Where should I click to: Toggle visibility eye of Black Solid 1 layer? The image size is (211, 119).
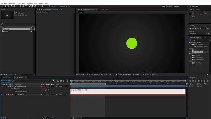[1, 95]
